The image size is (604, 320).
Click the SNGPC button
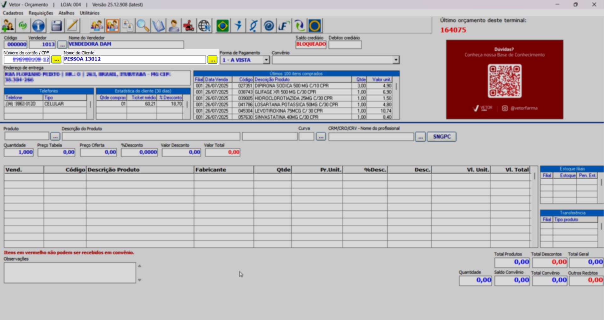click(x=441, y=137)
